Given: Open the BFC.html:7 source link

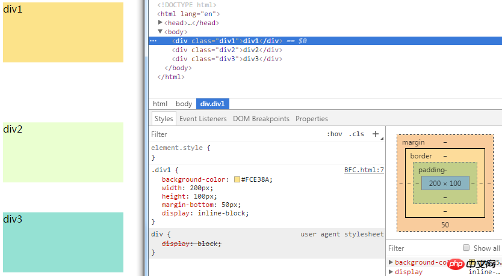Looking at the screenshot, I should click(364, 170).
